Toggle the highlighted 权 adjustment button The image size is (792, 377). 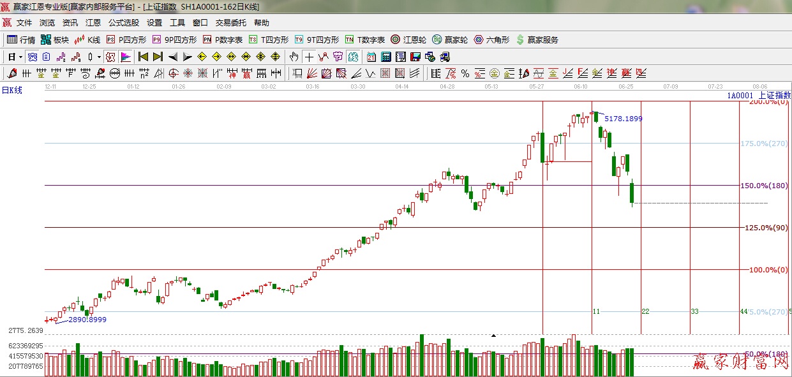click(110, 57)
